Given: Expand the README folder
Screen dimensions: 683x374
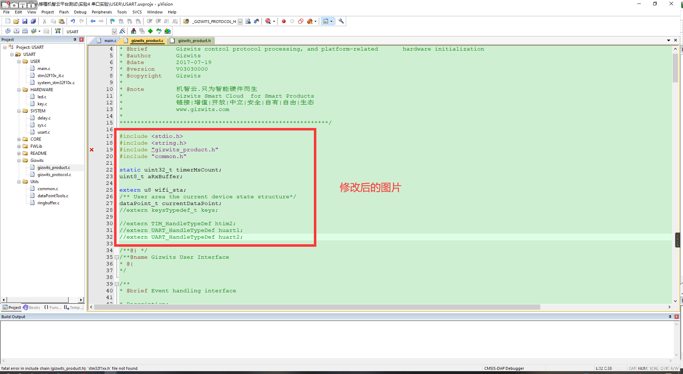Looking at the screenshot, I should pos(19,153).
